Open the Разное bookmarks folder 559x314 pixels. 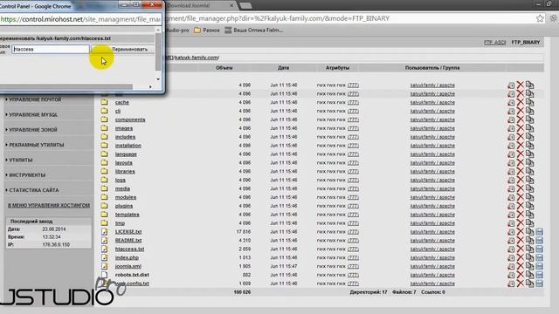point(207,31)
